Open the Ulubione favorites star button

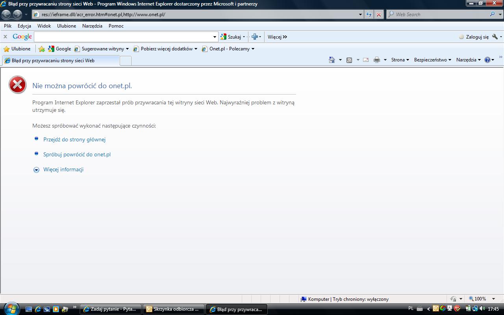17,49
